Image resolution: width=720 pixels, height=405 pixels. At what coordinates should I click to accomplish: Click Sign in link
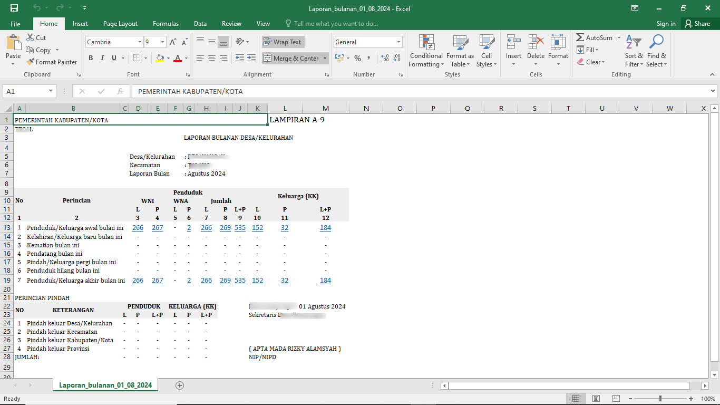coord(666,24)
